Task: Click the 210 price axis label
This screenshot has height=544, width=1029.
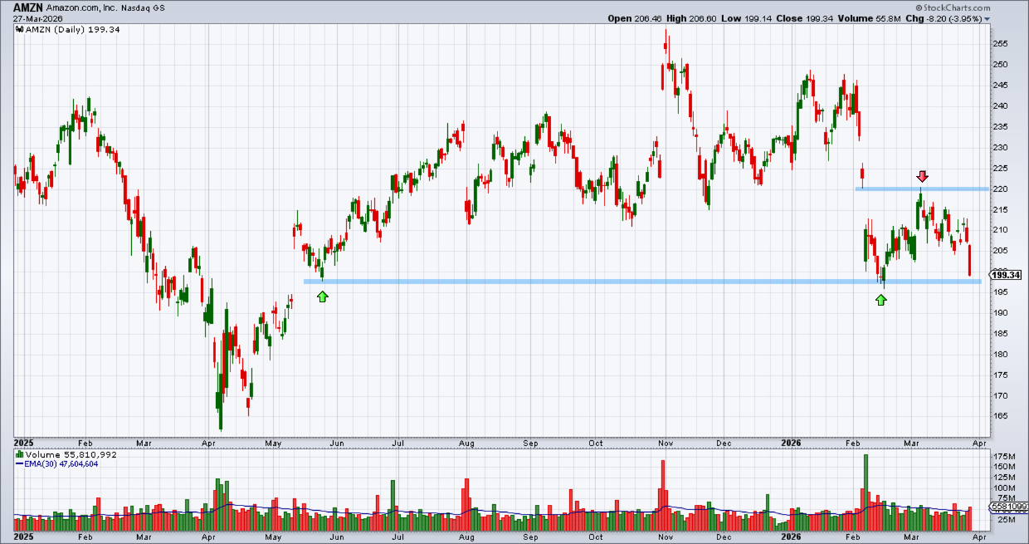Action: (x=1000, y=230)
